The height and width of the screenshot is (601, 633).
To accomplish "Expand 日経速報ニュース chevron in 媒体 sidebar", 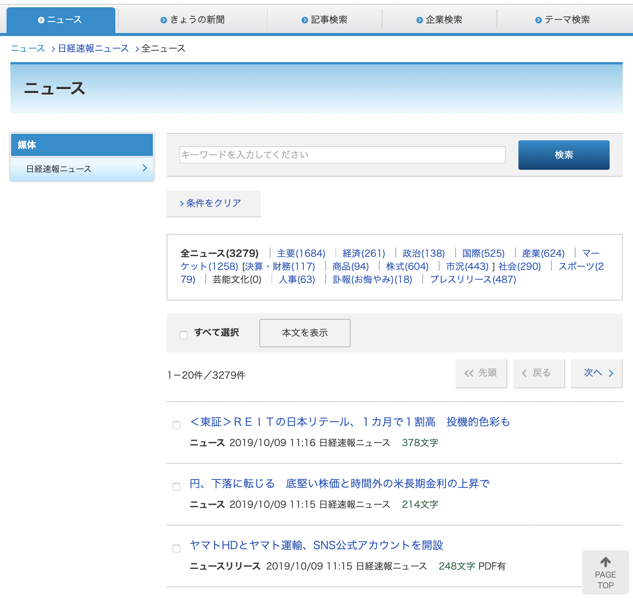I will 144,168.
